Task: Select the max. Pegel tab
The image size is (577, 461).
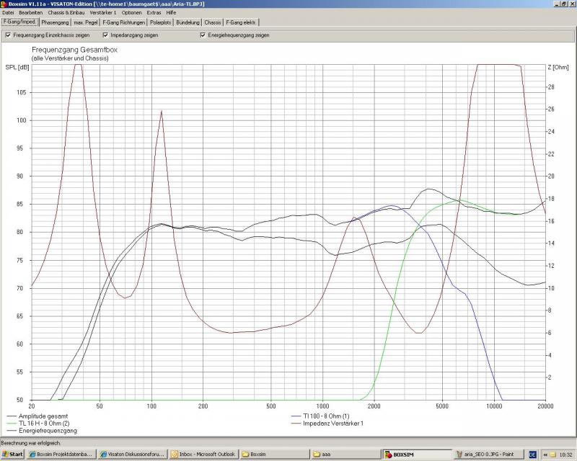Action: pos(86,22)
